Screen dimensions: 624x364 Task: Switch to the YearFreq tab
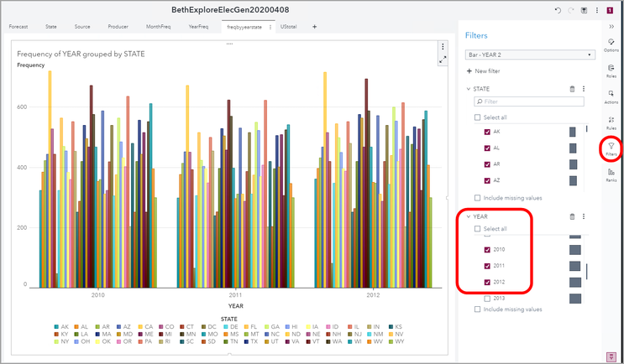pos(198,27)
